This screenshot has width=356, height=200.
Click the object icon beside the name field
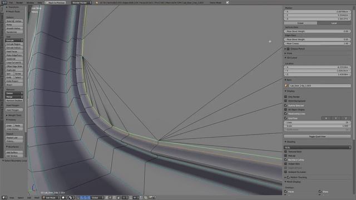coord(286,86)
